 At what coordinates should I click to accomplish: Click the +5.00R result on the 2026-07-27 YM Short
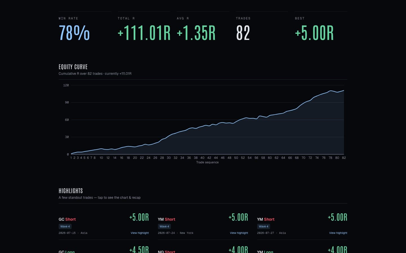[x=337, y=217]
